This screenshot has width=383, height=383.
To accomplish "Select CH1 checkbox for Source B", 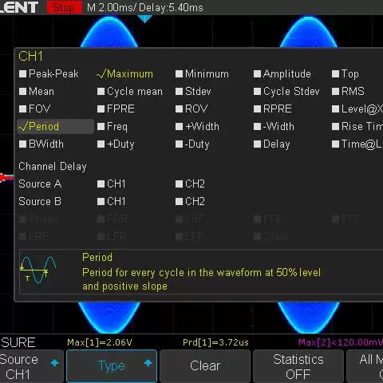I will point(101,202).
